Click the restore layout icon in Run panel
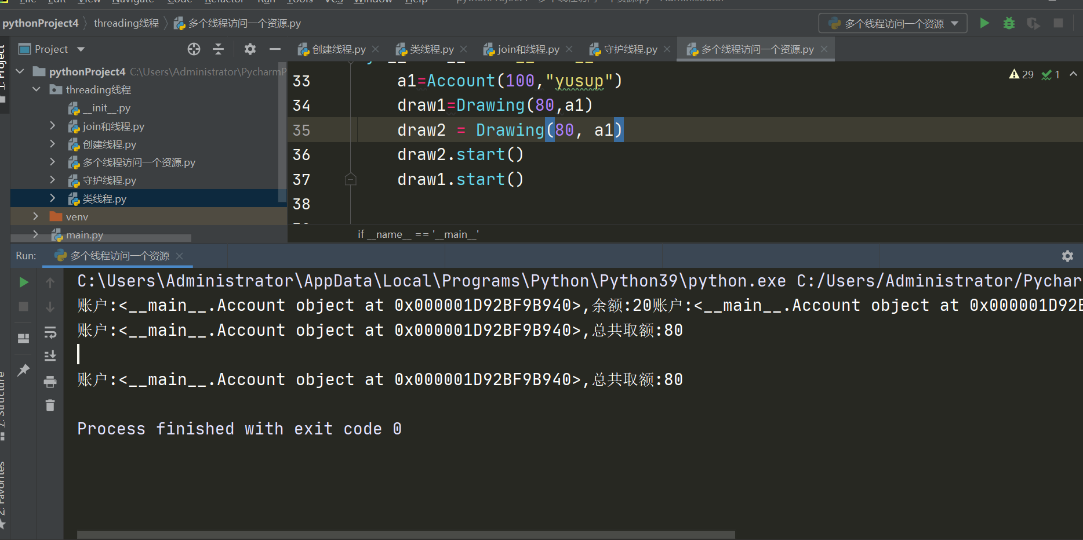The width and height of the screenshot is (1083, 540). click(x=24, y=338)
